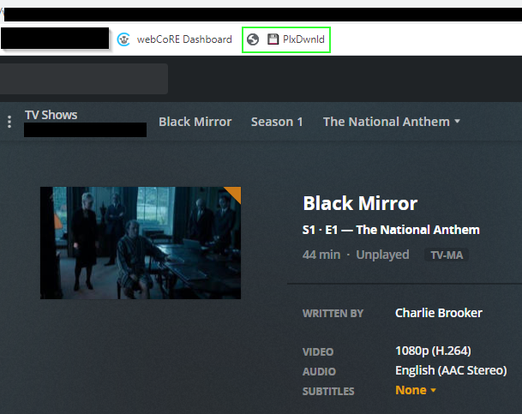
Task: Click the webCoRE bookmark favicon
Action: [x=123, y=39]
